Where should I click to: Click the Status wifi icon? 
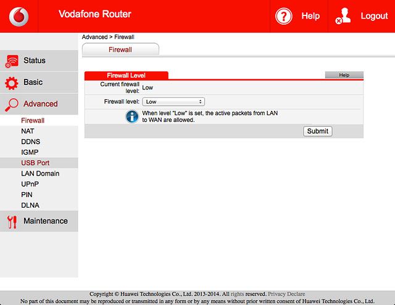(x=12, y=61)
